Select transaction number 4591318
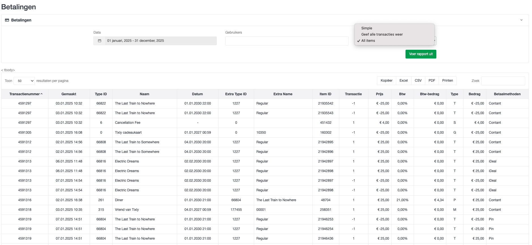Image resolution: width=532 pixels, height=245 pixels. [25, 210]
